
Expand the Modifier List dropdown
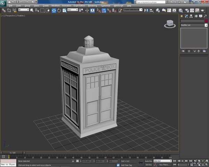(206, 25)
